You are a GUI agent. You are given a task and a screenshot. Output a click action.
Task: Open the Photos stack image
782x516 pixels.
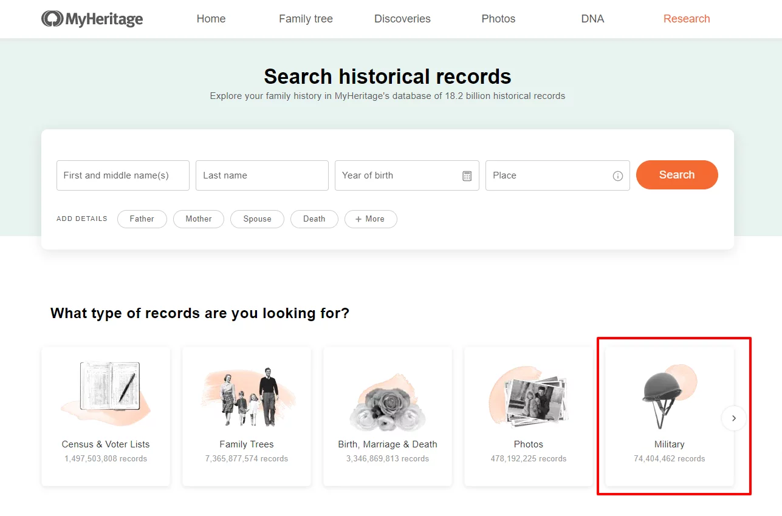529,397
